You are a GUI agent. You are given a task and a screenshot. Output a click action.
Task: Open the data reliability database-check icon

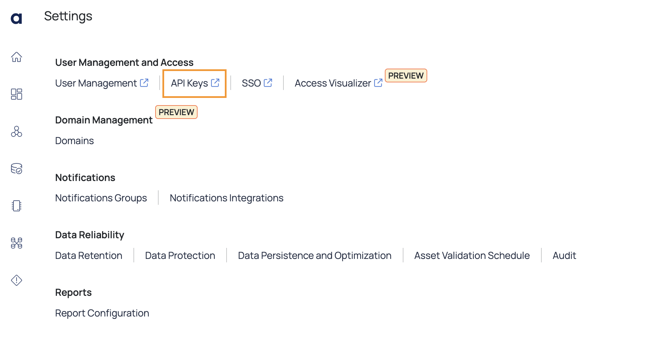click(x=17, y=169)
